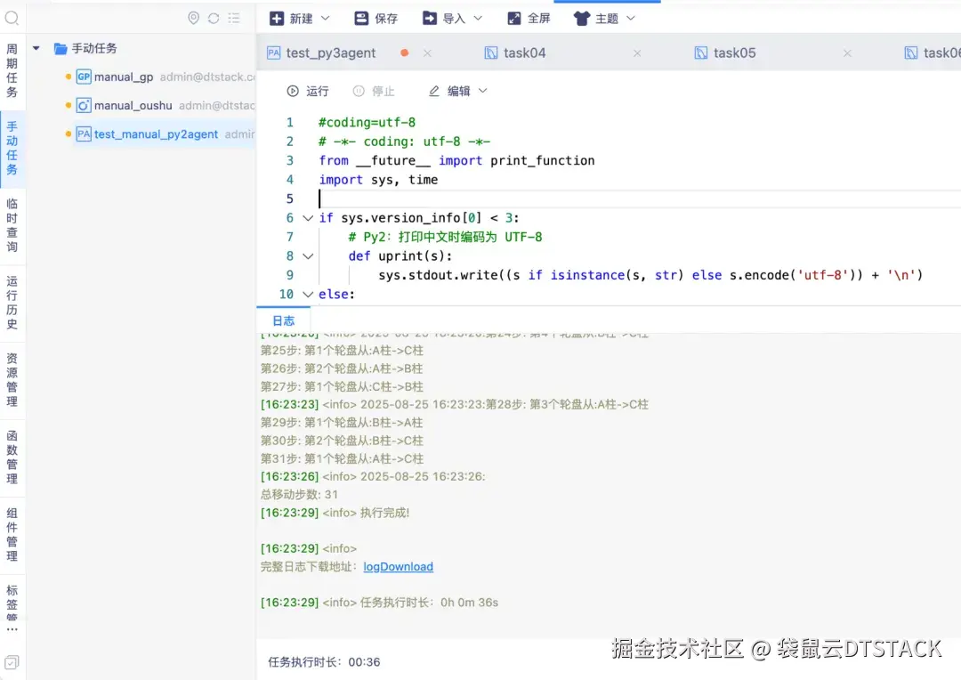The height and width of the screenshot is (680, 961).
Task: Collapse the code block at line 6
Action: (308, 217)
